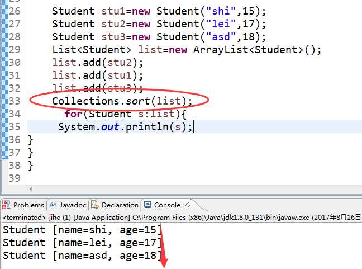Screen dimensions: 362x269
Task: Place cursor on Collections.sort(list) line
Action: click(x=122, y=101)
